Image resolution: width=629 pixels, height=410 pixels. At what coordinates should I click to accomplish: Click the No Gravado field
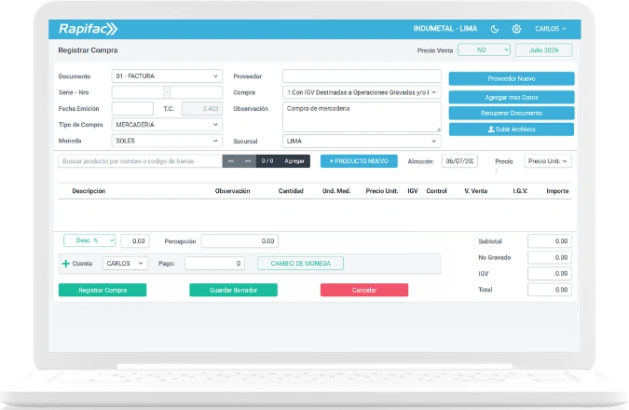pyautogui.click(x=550, y=257)
